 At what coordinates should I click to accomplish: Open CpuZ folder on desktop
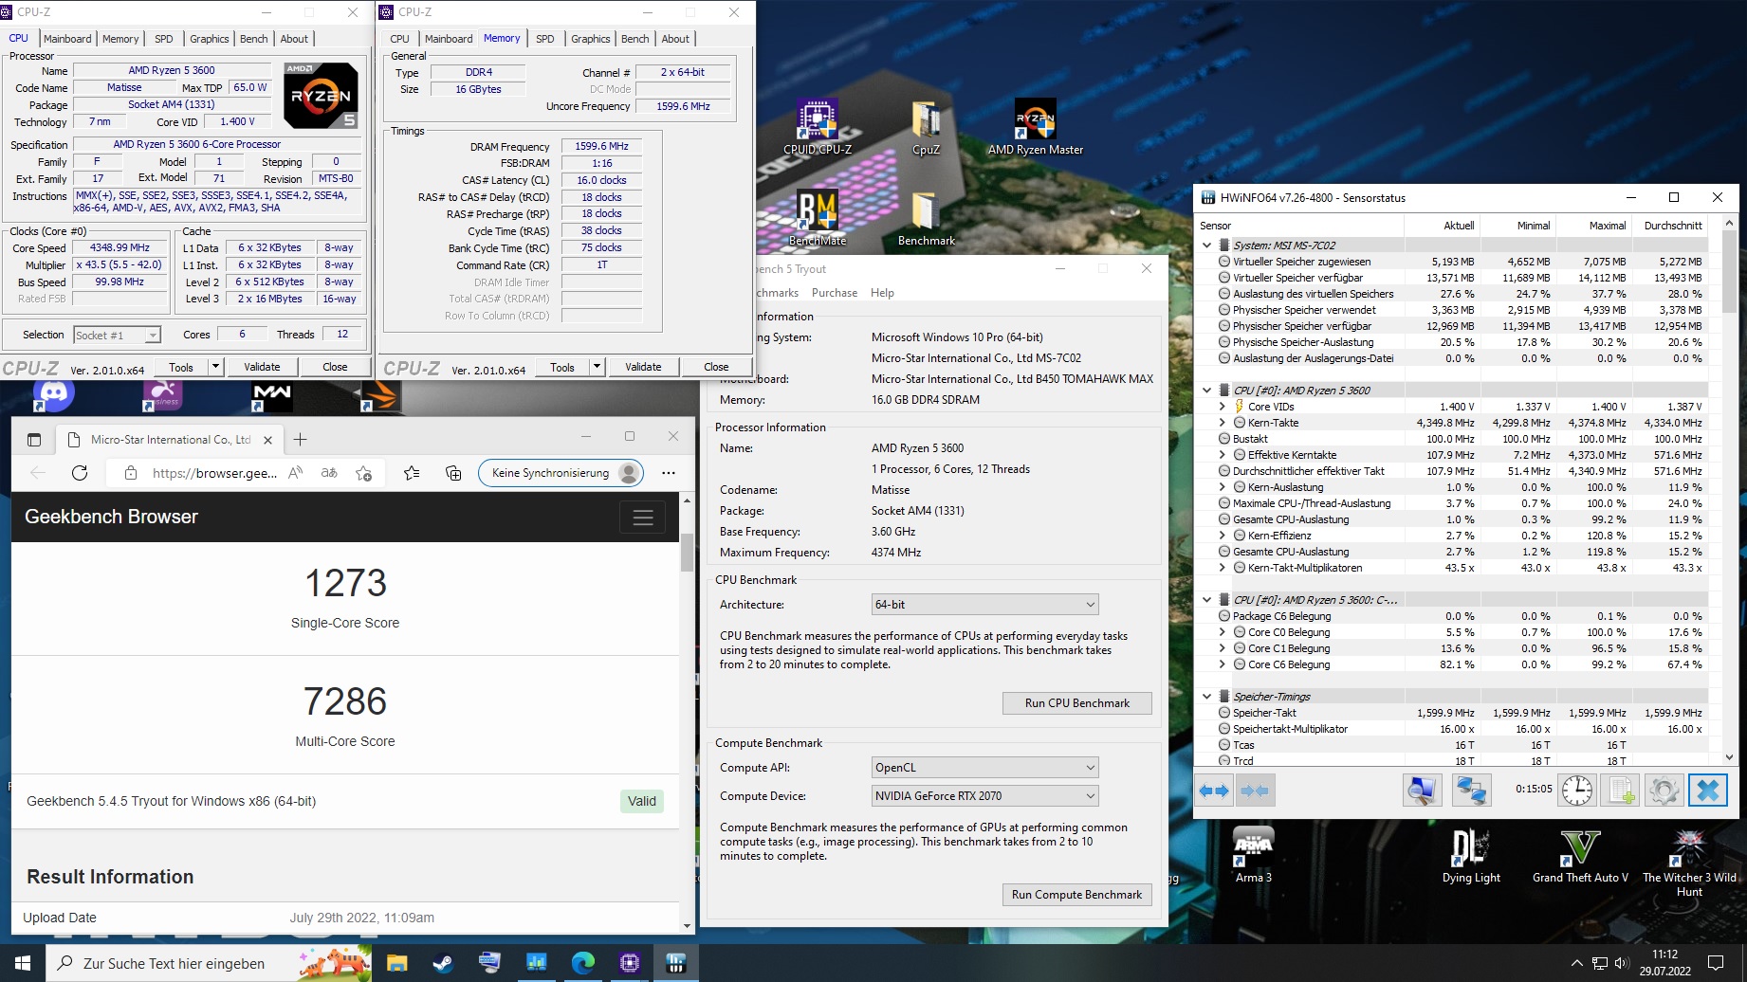tap(926, 127)
